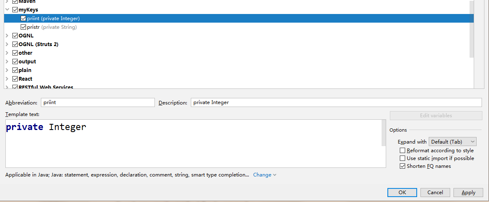
Task: Click the Edit variables button
Action: 436,116
